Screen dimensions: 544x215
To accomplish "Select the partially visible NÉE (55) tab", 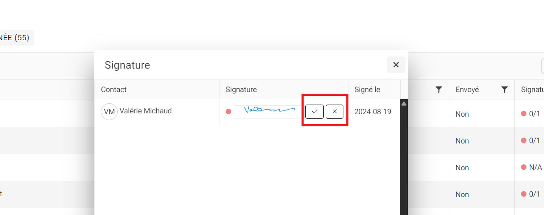I will [x=16, y=38].
